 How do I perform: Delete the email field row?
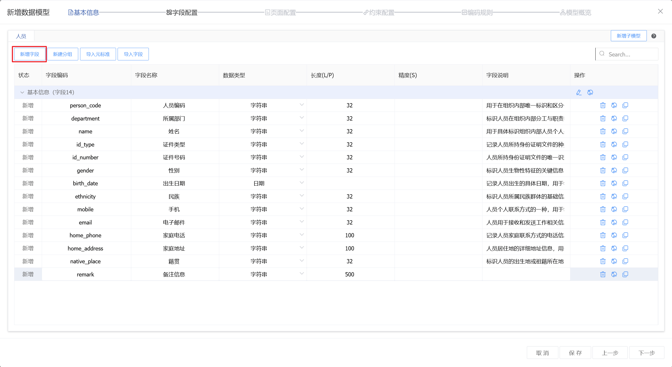pos(603,222)
